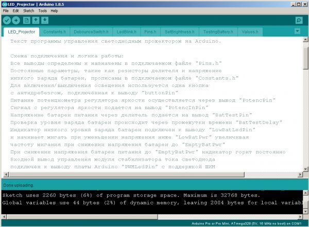Click first comment line ending 'на Arduino.'
Image resolution: width=309 pixels, height=227 pixels.
click(x=116, y=41)
